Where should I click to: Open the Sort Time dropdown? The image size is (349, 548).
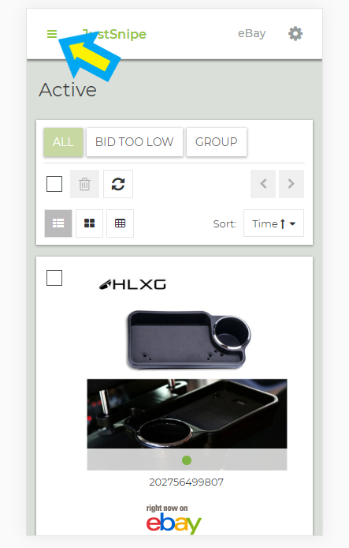coord(273,223)
